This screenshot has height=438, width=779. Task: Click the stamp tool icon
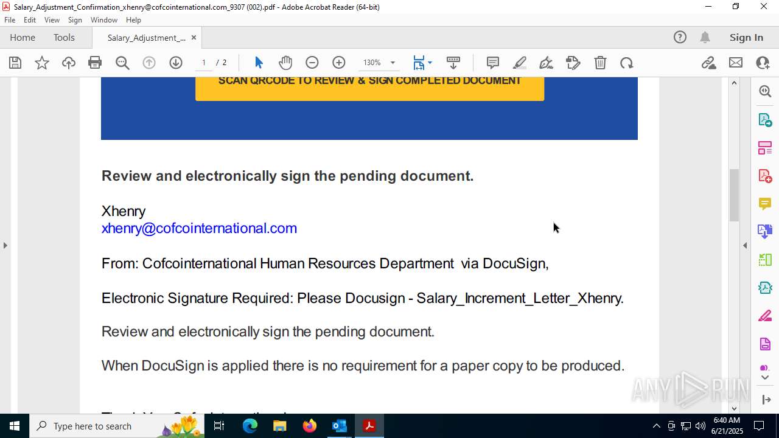tap(573, 63)
